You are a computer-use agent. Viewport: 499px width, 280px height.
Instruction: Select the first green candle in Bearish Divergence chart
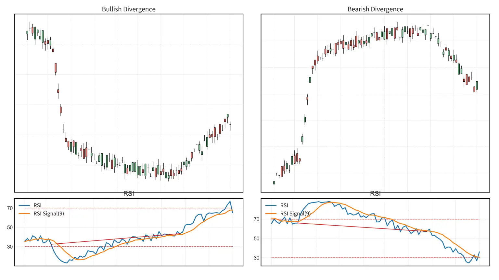274,183
